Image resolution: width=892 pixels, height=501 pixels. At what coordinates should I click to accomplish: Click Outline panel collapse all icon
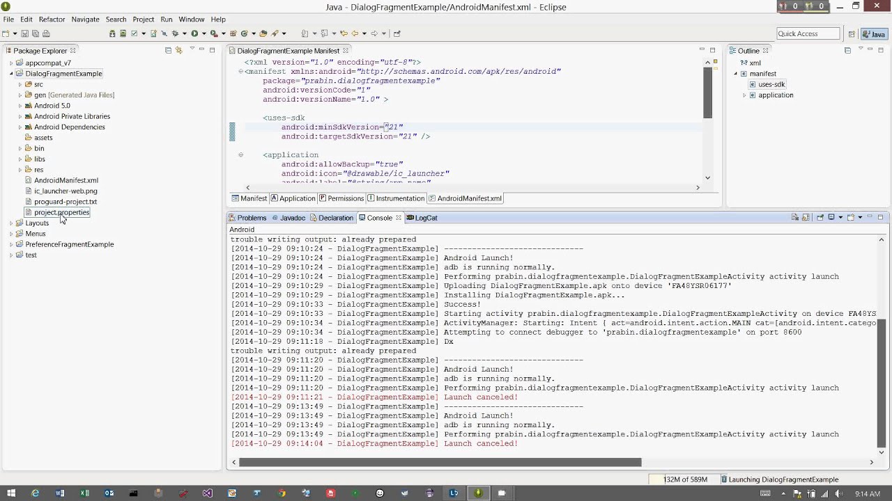847,50
